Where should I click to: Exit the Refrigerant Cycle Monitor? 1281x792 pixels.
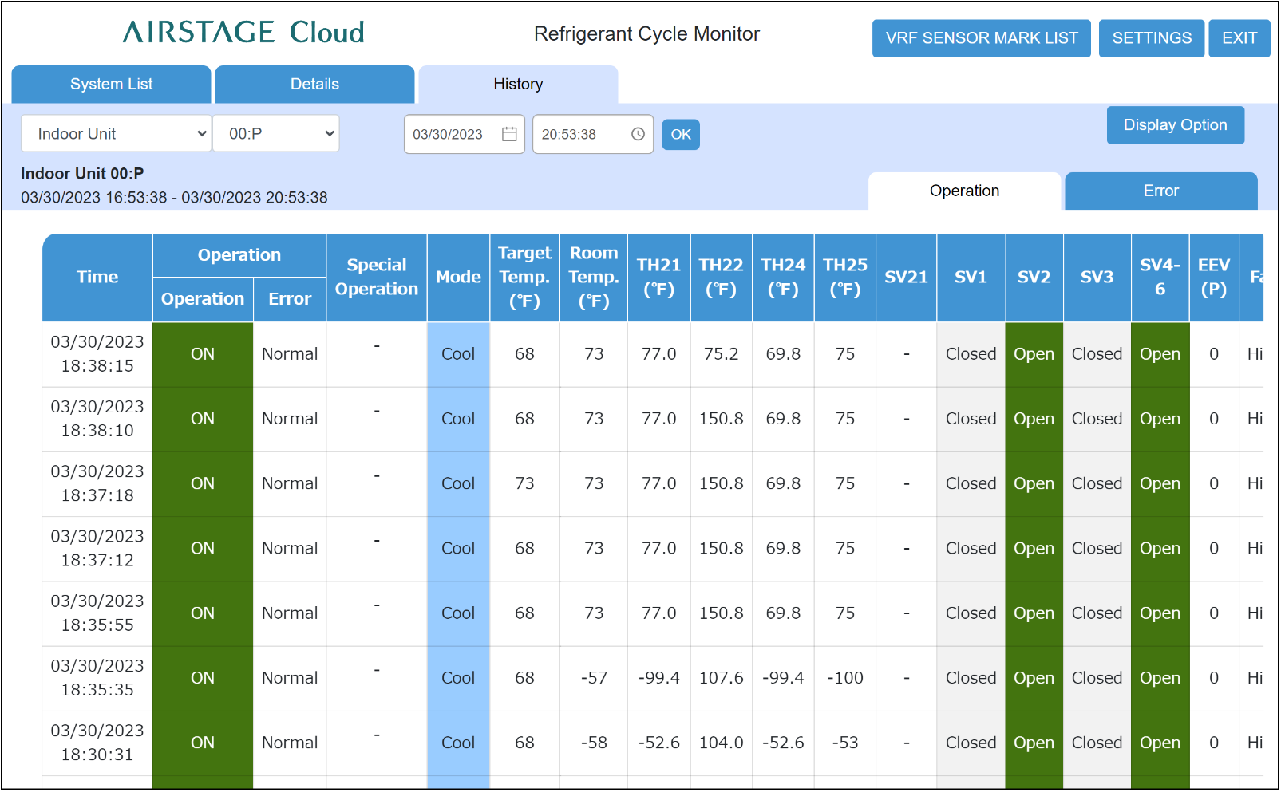coord(1239,38)
